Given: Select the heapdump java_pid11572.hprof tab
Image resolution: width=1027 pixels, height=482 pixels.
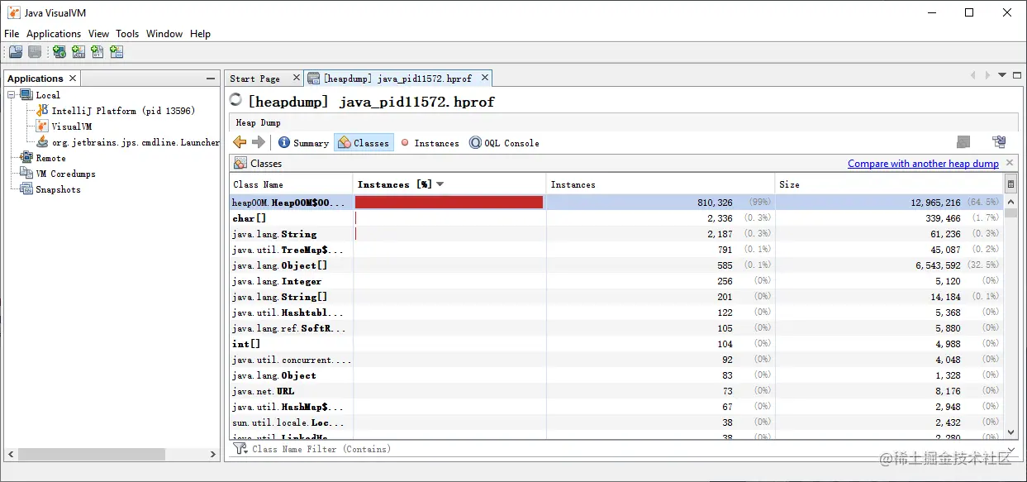Looking at the screenshot, I should (397, 79).
